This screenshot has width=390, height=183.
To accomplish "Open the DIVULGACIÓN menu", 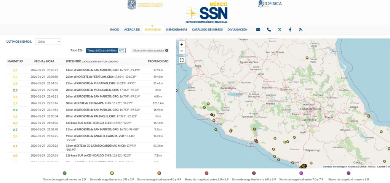I will point(237,29).
